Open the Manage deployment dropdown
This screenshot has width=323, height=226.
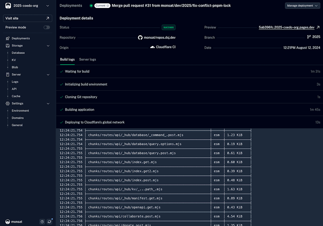[303, 6]
